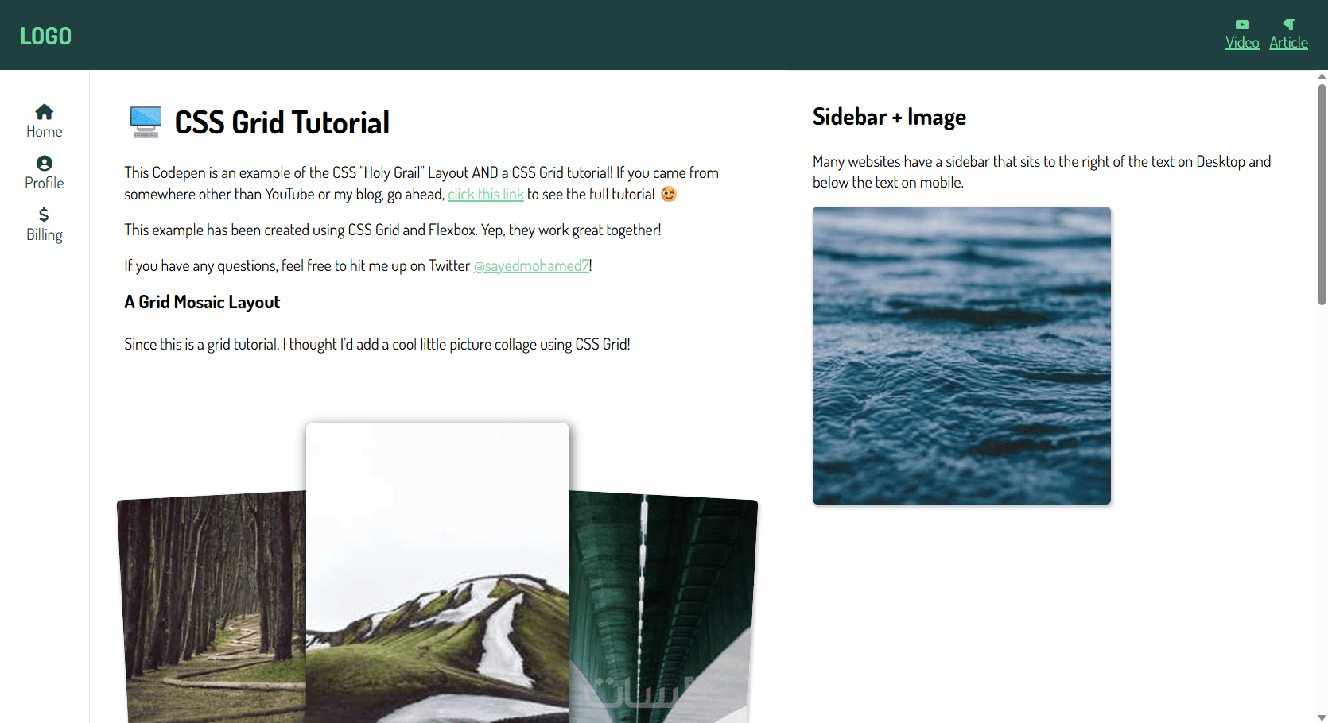Screen dimensions: 1328x723
Task: Click the Profile user circle icon
Action: [x=45, y=163]
